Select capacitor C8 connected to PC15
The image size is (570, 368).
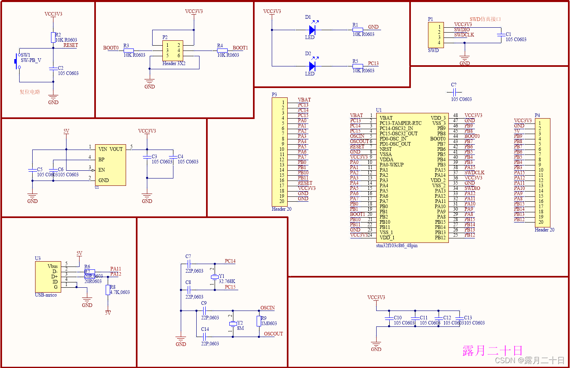189,290
